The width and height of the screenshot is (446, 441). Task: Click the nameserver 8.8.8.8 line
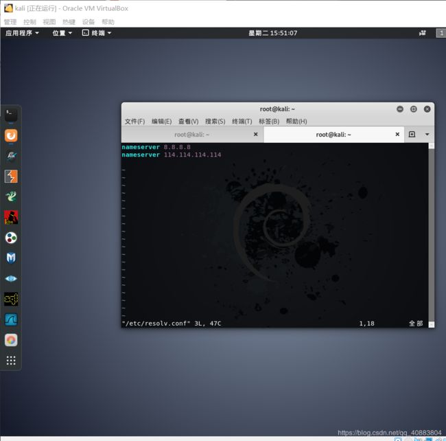tap(156, 147)
